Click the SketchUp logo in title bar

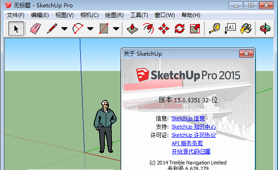tap(8, 5)
